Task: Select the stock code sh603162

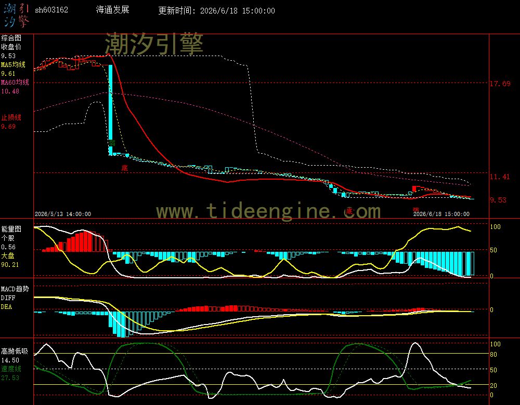Action: pyautogui.click(x=51, y=10)
